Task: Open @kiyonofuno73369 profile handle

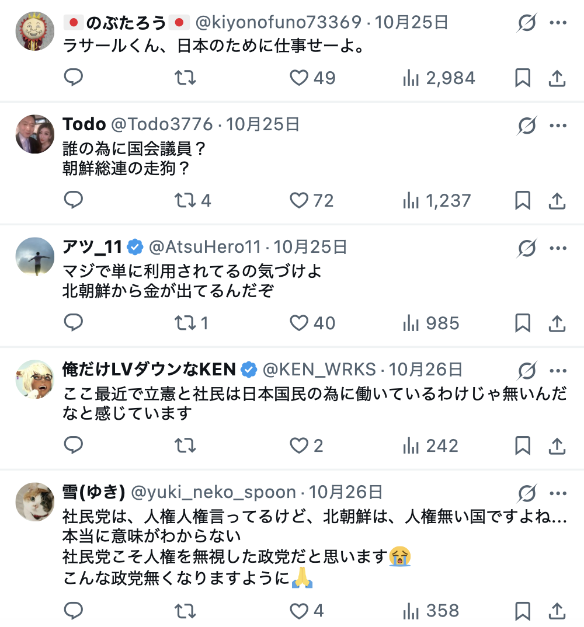Action: 278,23
